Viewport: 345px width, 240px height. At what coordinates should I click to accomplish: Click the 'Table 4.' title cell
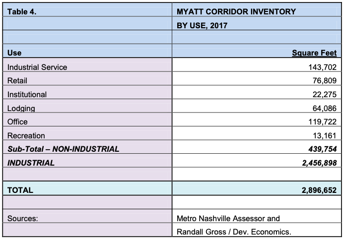[x=22, y=11]
